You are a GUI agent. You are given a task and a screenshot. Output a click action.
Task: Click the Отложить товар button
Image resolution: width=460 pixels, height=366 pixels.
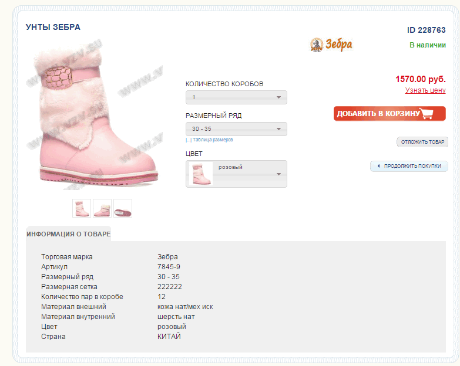422,142
